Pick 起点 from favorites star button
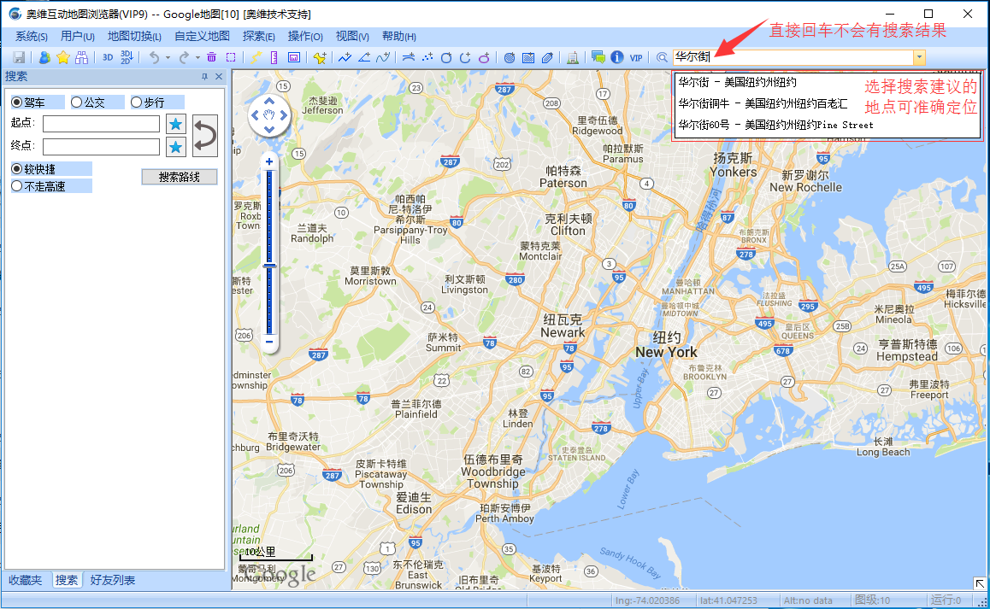This screenshot has width=990, height=609. pyautogui.click(x=175, y=124)
